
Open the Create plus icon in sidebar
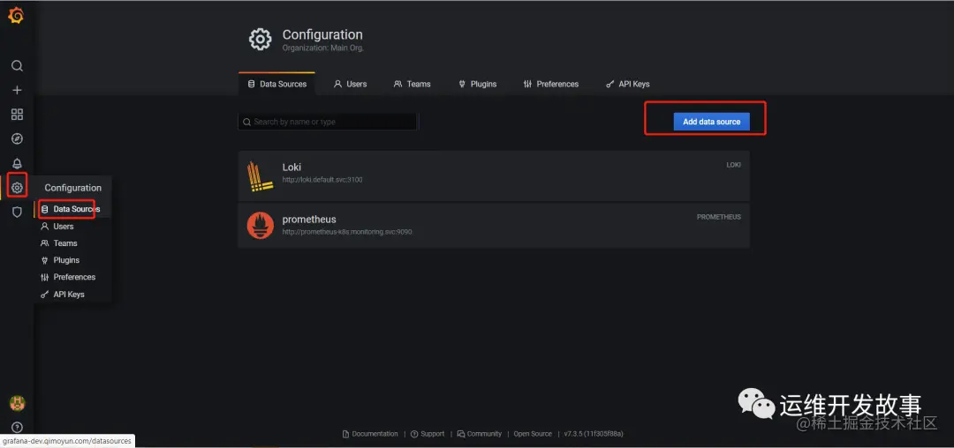(17, 90)
